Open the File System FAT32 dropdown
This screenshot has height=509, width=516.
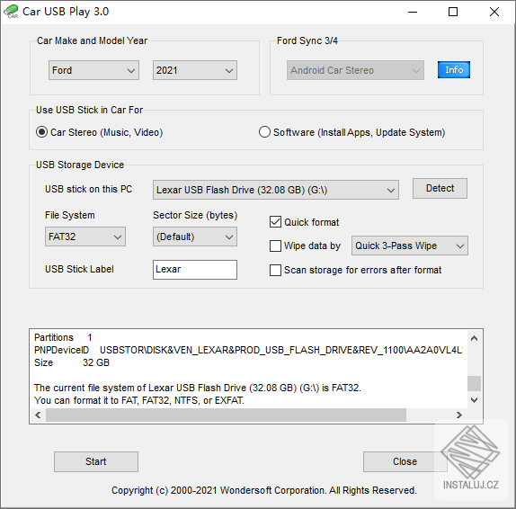[x=85, y=237]
